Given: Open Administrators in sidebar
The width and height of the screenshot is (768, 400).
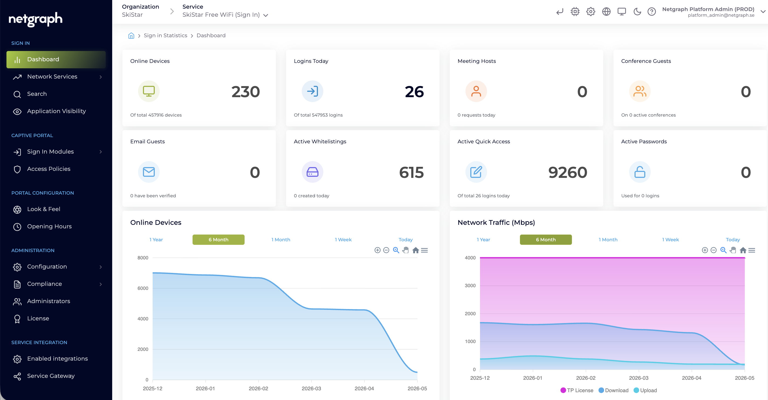Looking at the screenshot, I should pyautogui.click(x=56, y=301).
